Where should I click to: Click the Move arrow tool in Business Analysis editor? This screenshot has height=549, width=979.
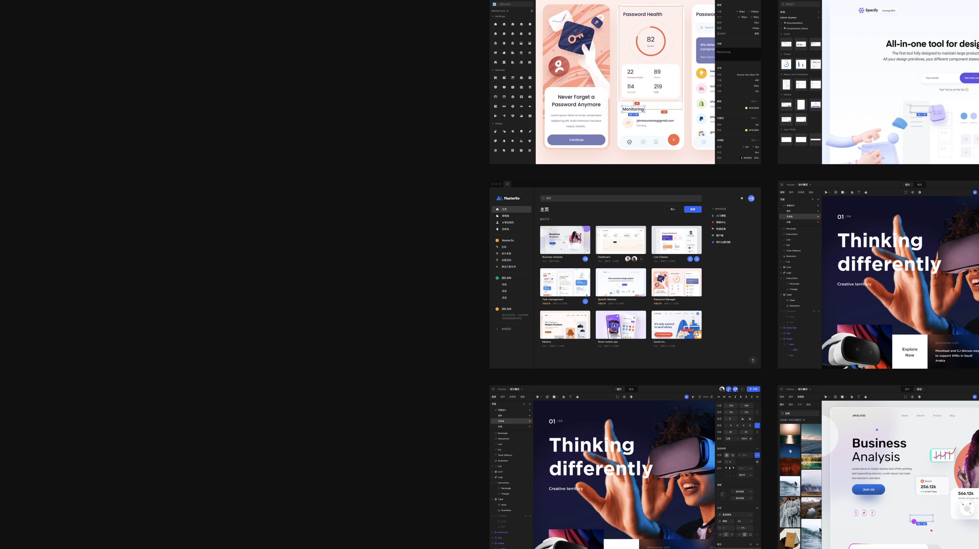click(826, 397)
